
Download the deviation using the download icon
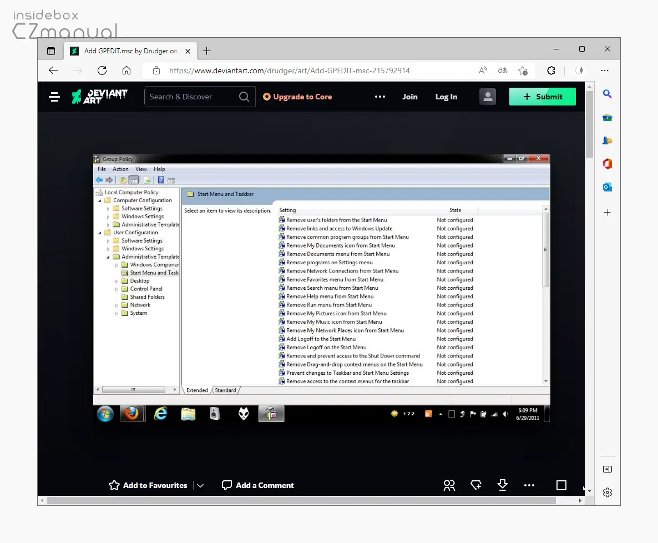pos(502,485)
